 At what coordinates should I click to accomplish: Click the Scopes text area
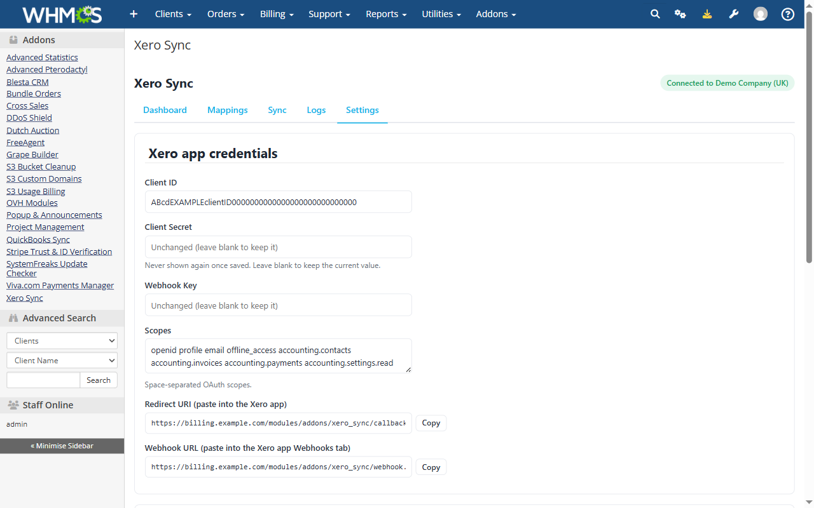click(x=279, y=356)
